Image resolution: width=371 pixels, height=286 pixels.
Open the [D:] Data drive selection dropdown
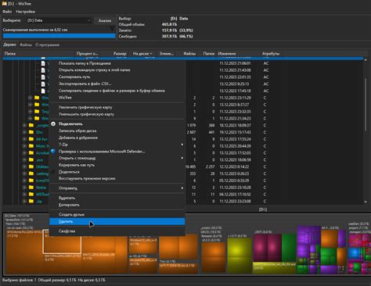59,20
